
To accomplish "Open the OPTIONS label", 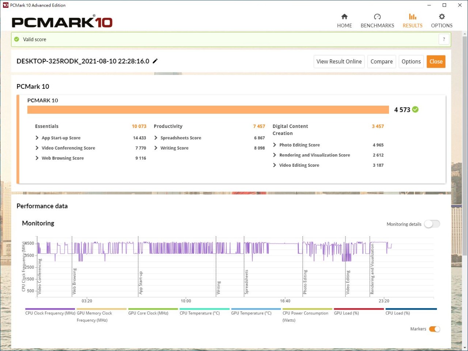I will [442, 26].
